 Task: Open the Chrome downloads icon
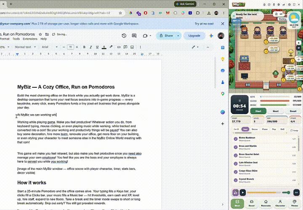click(x=209, y=13)
